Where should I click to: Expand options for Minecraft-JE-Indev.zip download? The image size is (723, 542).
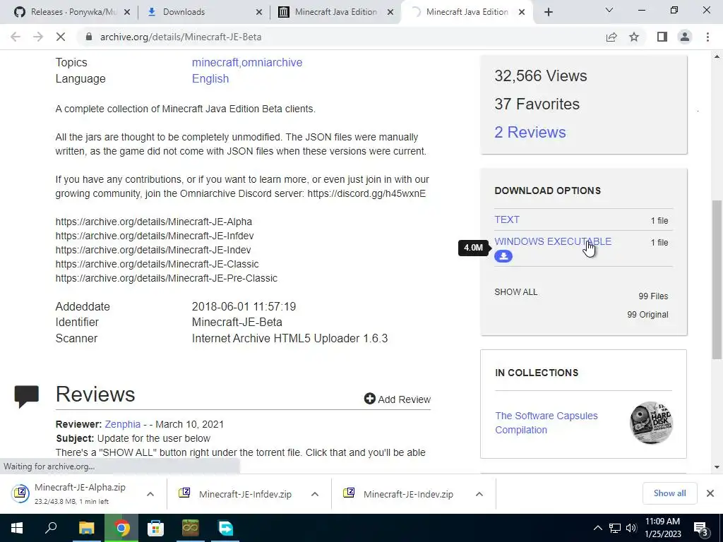click(479, 494)
